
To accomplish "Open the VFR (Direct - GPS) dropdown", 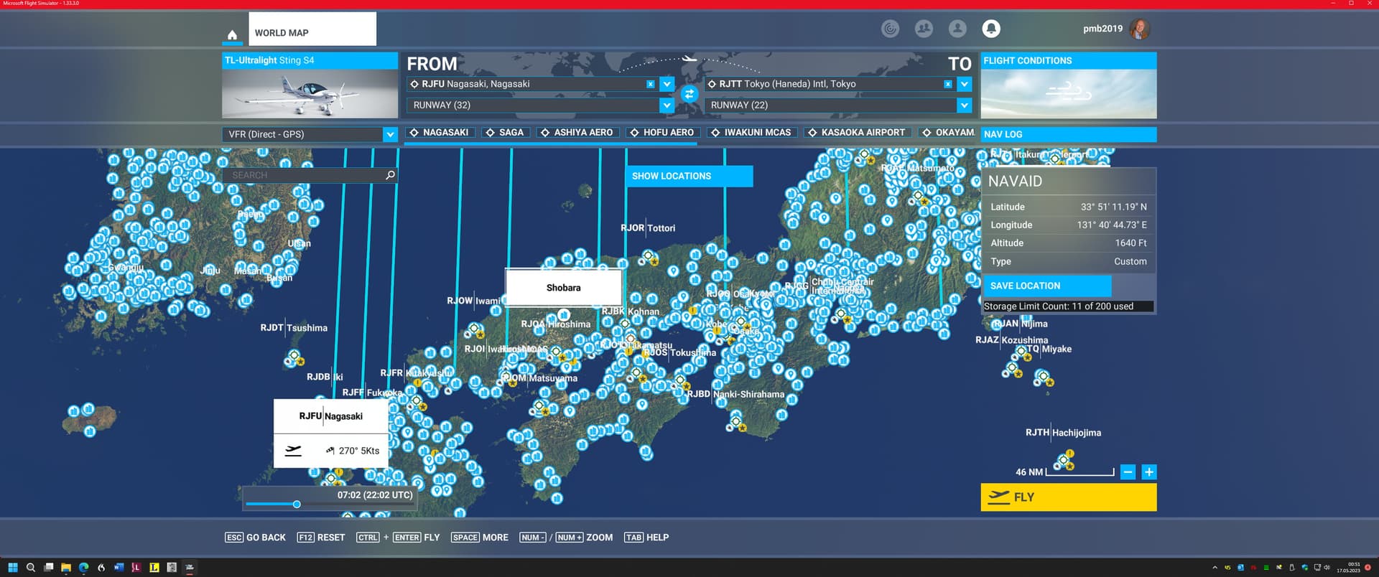I will coord(389,134).
